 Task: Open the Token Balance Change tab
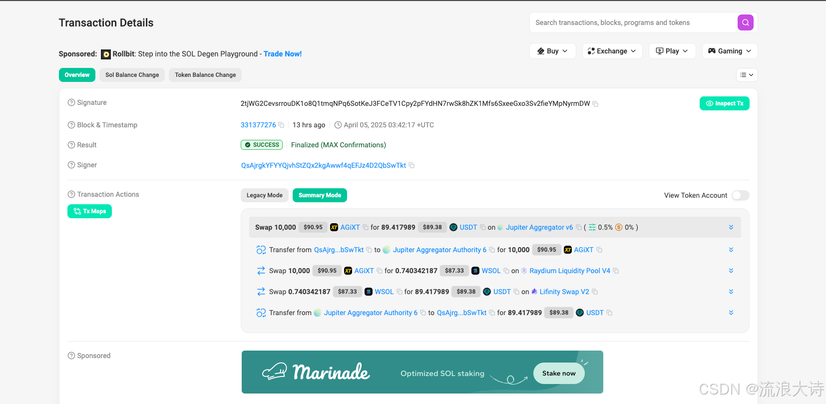point(205,75)
